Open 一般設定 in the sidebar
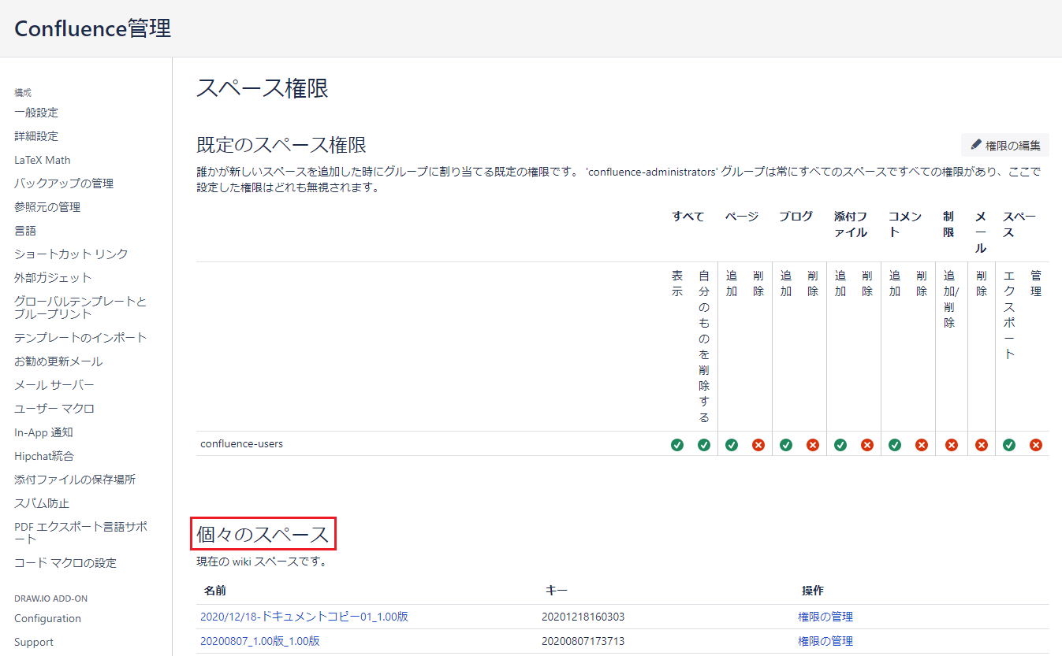The width and height of the screenshot is (1062, 656). (x=36, y=113)
